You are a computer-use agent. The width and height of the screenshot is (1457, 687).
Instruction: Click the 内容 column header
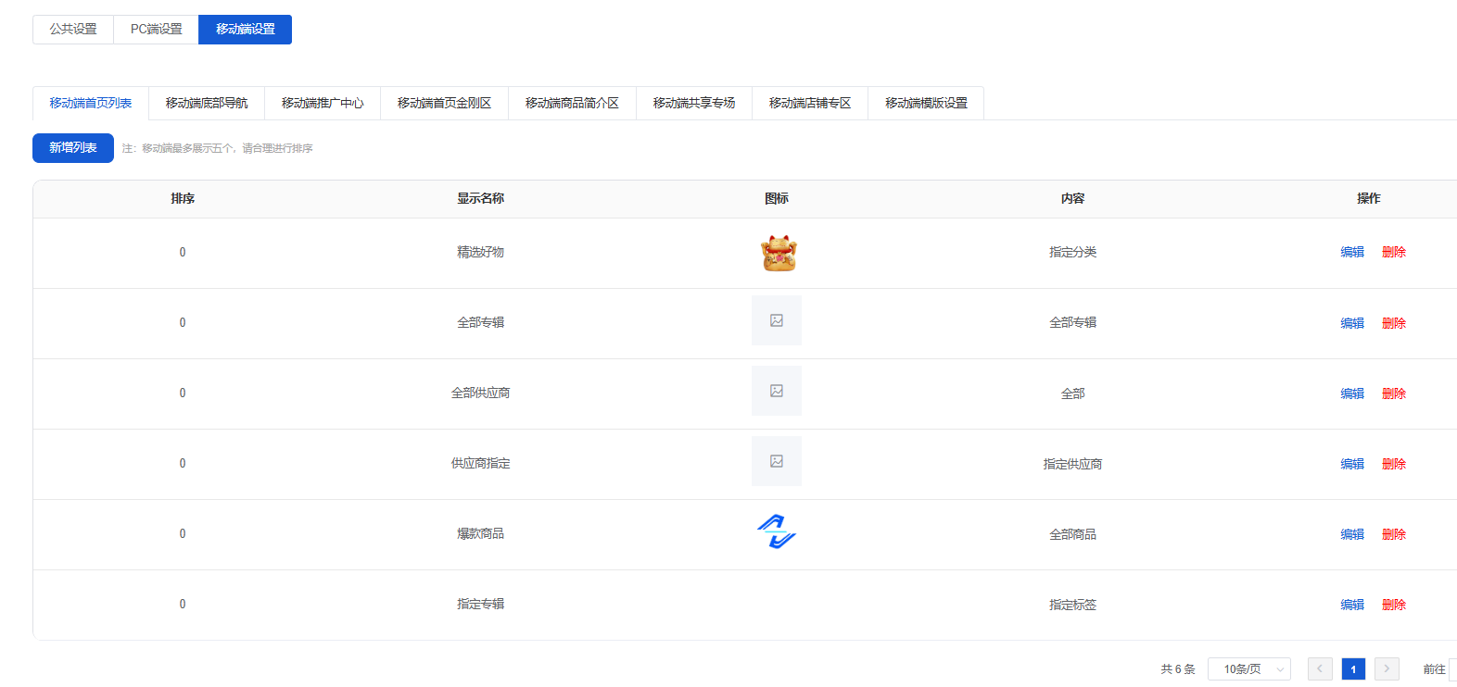point(1073,198)
